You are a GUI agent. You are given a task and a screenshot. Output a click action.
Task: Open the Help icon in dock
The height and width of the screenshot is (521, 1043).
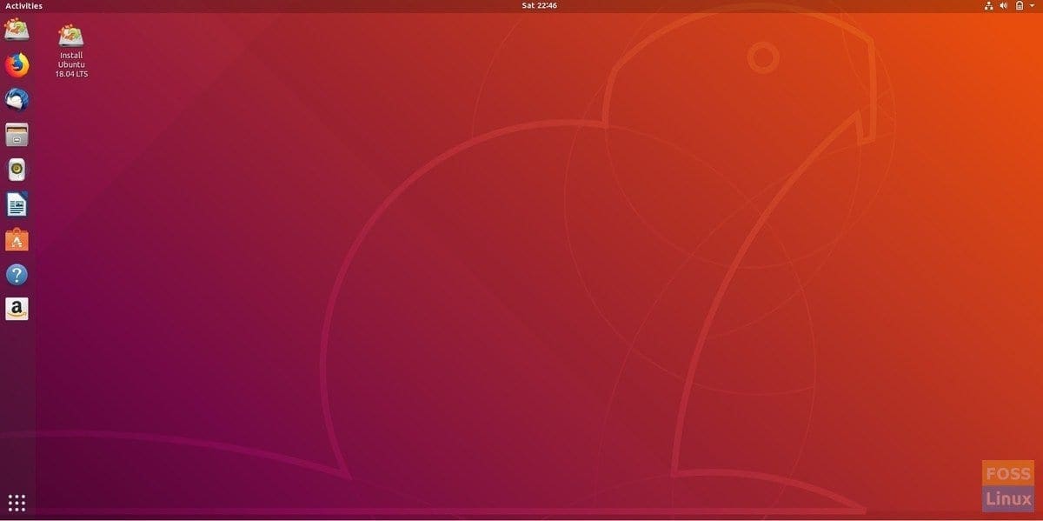(x=17, y=275)
